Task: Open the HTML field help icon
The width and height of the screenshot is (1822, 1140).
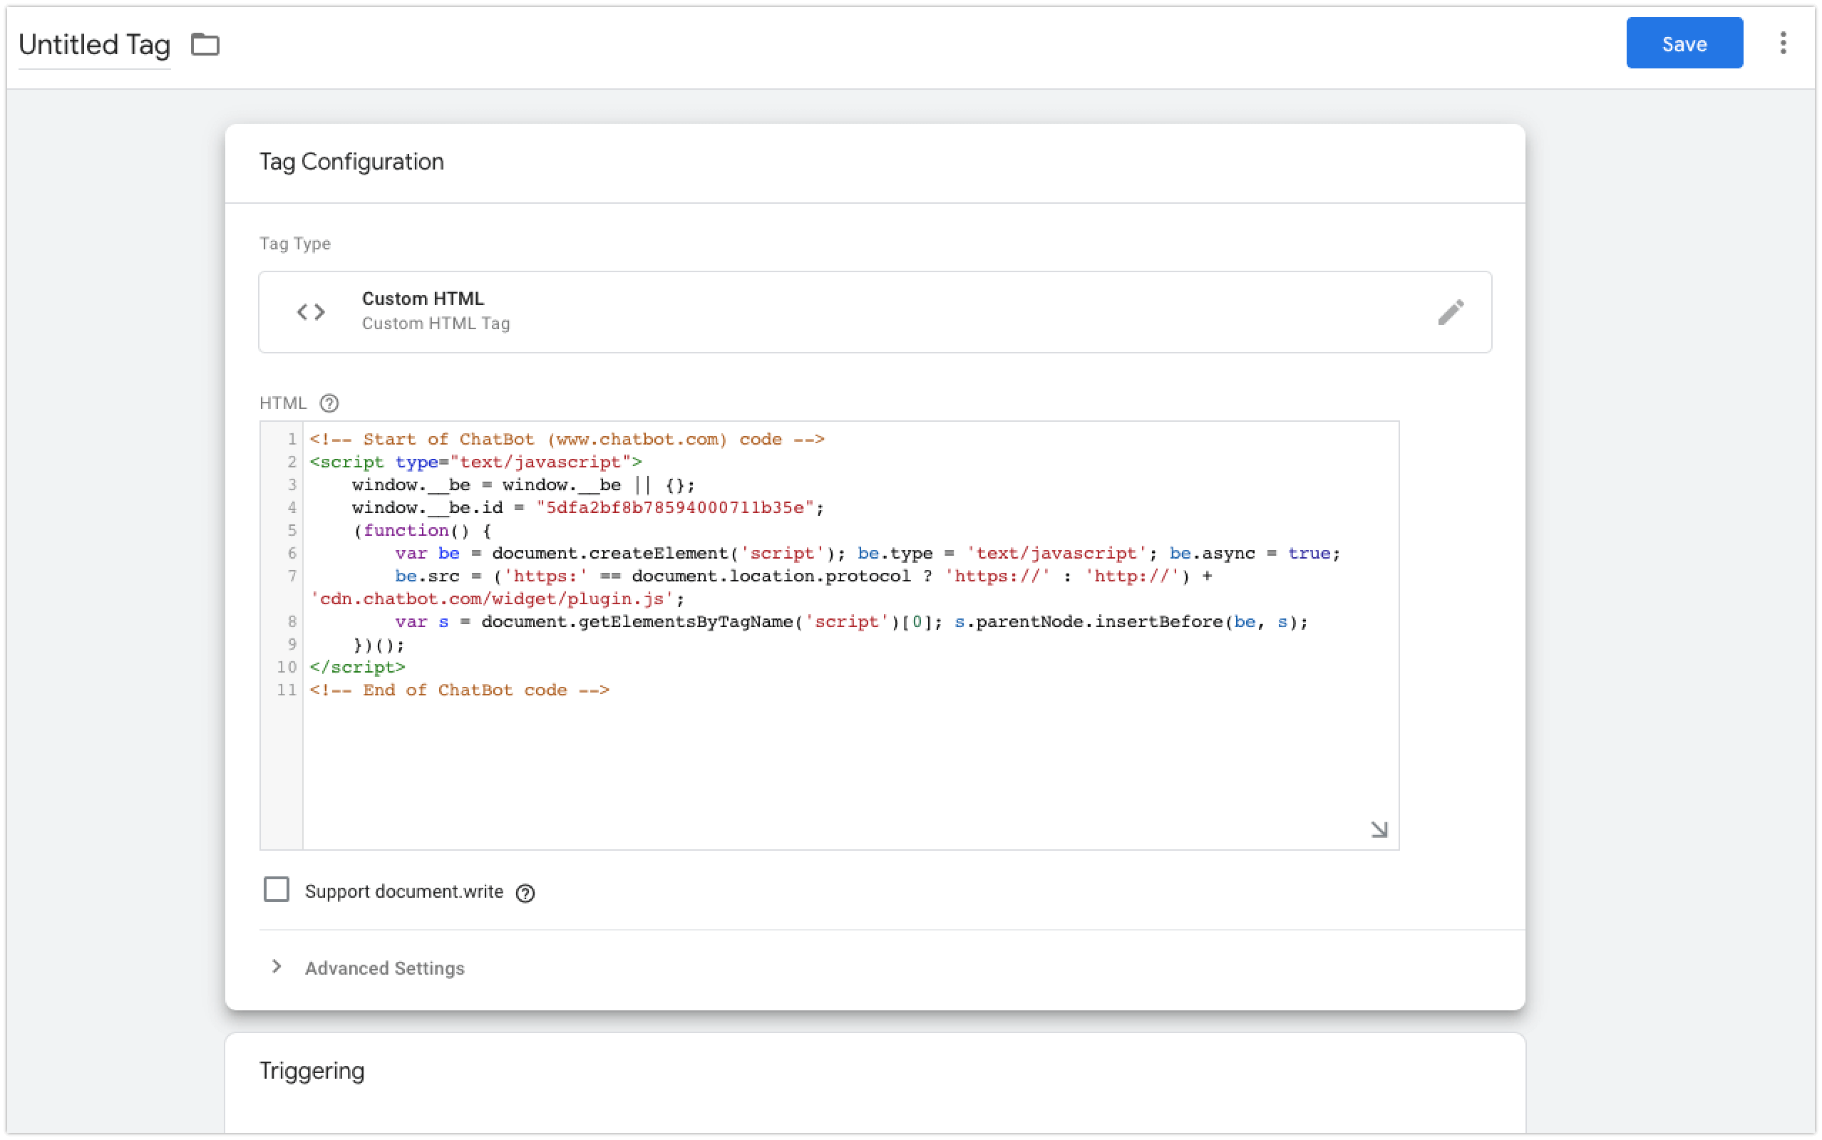Action: tap(329, 403)
